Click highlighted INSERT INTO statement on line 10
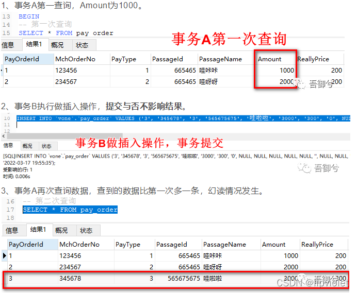Viewport: 357px width, 293px height. pyautogui.click(x=184, y=118)
